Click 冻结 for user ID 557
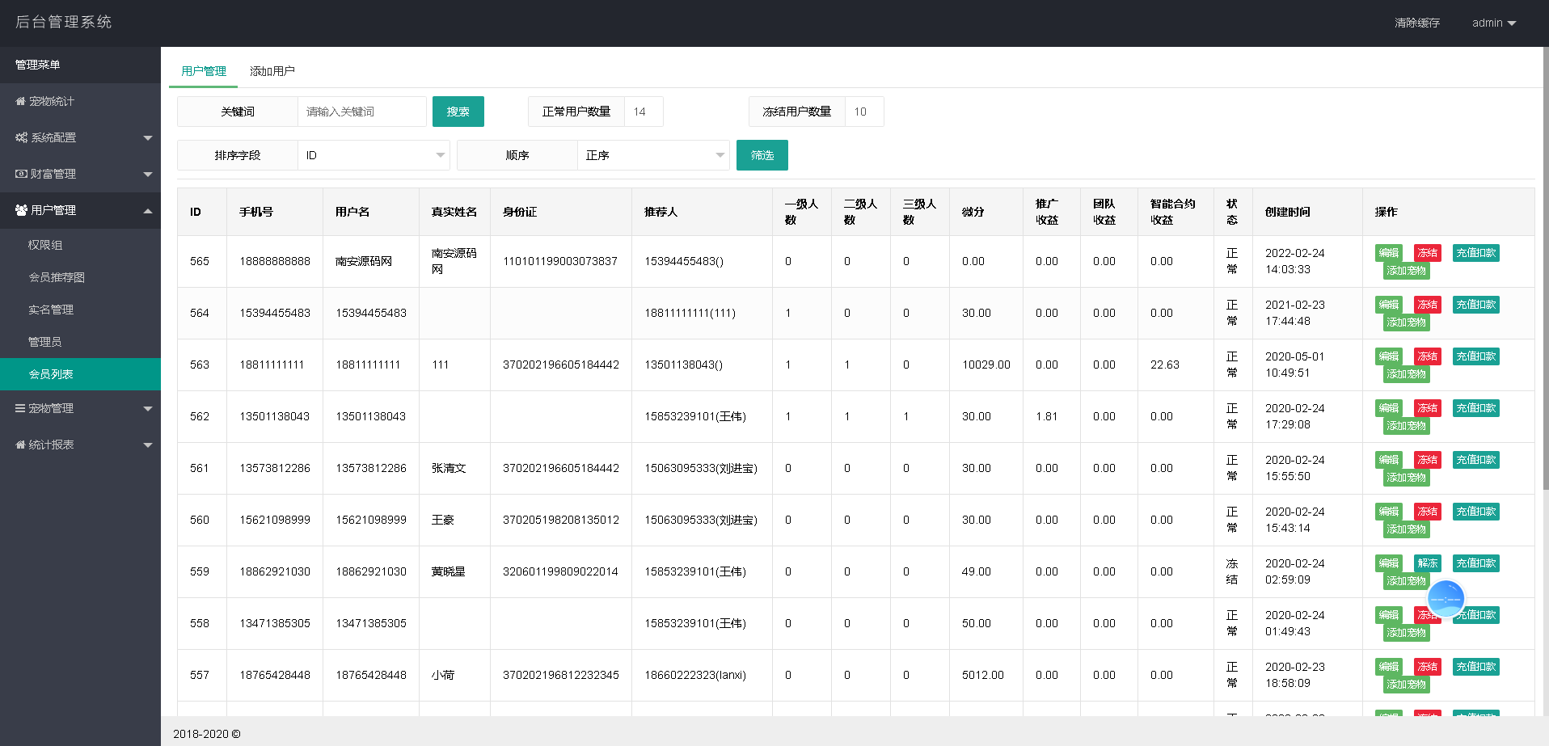The image size is (1549, 746). point(1428,667)
